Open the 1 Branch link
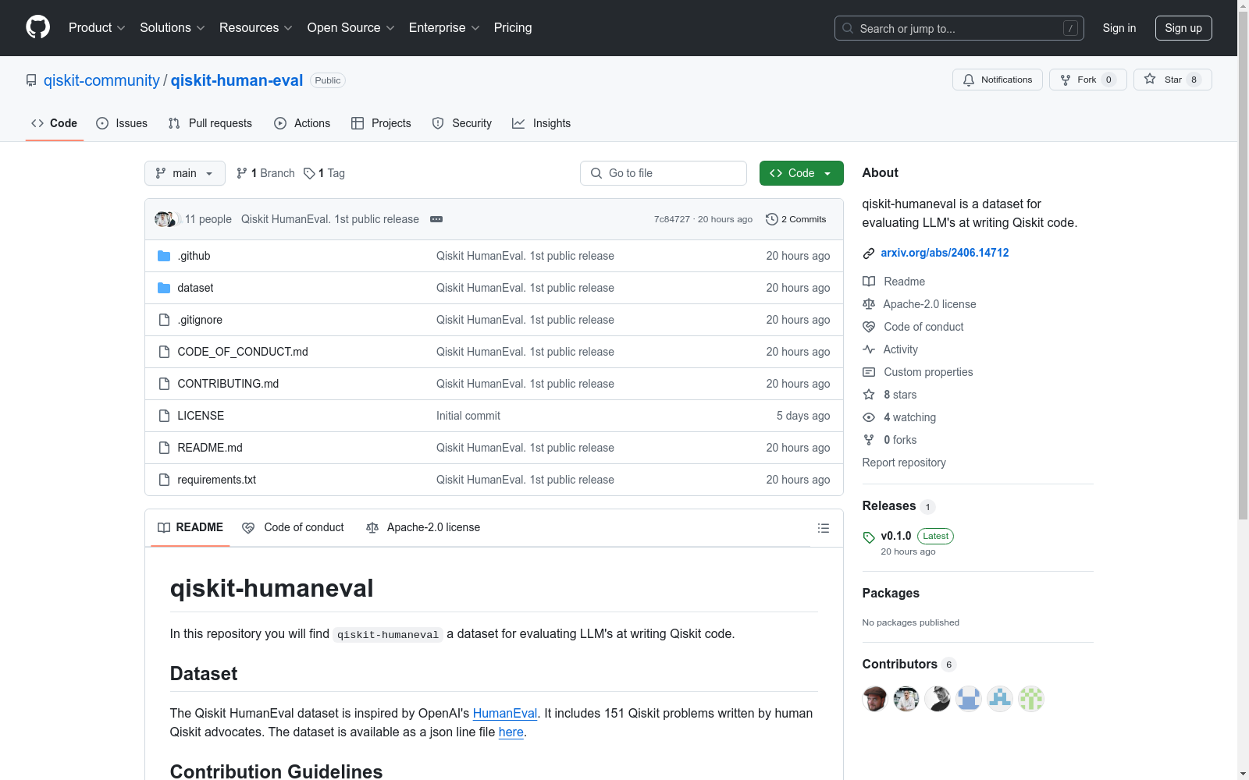 (x=266, y=173)
